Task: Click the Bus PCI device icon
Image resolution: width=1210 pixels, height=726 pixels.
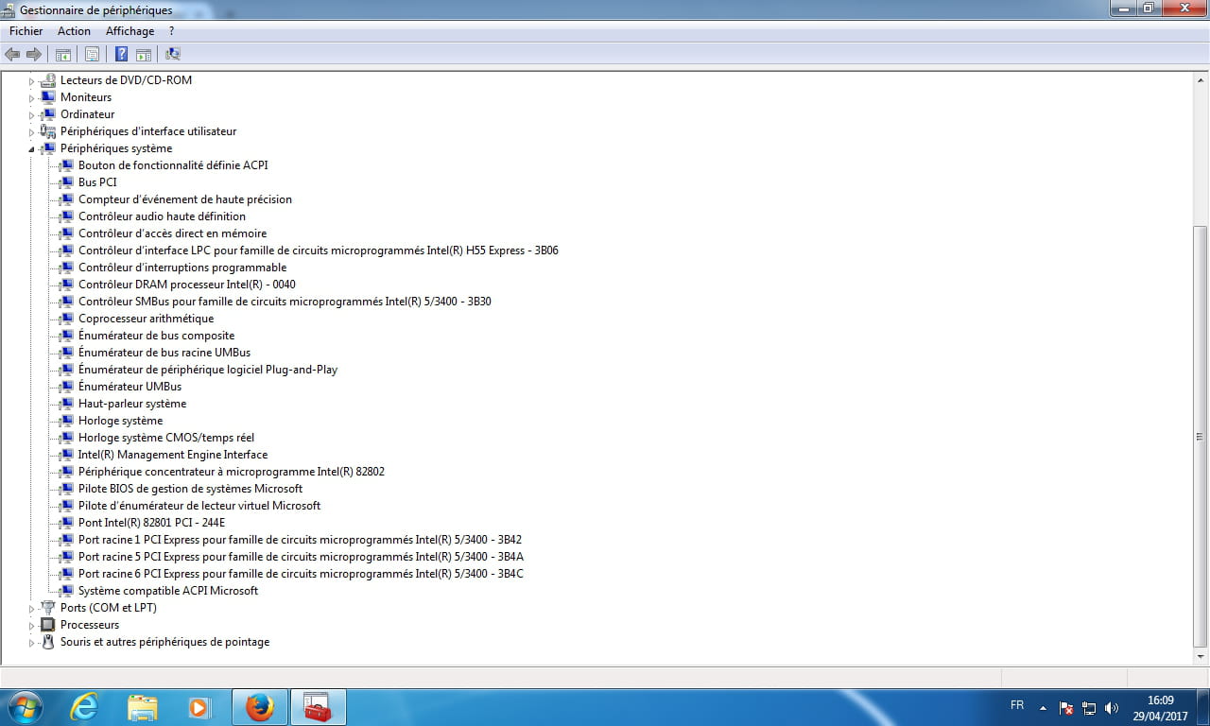Action: click(66, 182)
